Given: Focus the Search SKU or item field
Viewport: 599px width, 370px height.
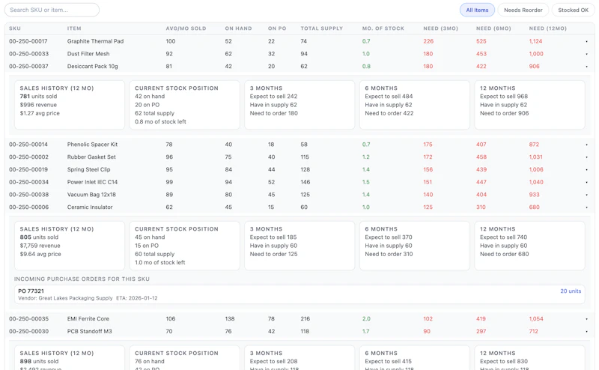Looking at the screenshot, I should [x=52, y=10].
